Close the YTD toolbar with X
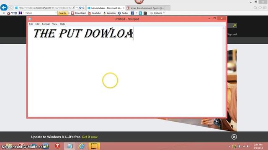The width and height of the screenshot is (268, 150). click(4, 13)
